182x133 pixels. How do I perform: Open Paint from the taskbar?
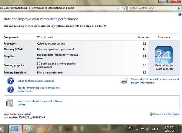29,129
